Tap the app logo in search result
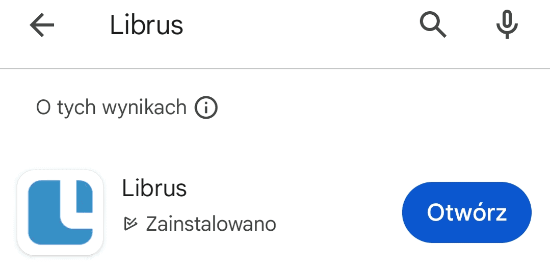The height and width of the screenshot is (270, 550). [60, 212]
